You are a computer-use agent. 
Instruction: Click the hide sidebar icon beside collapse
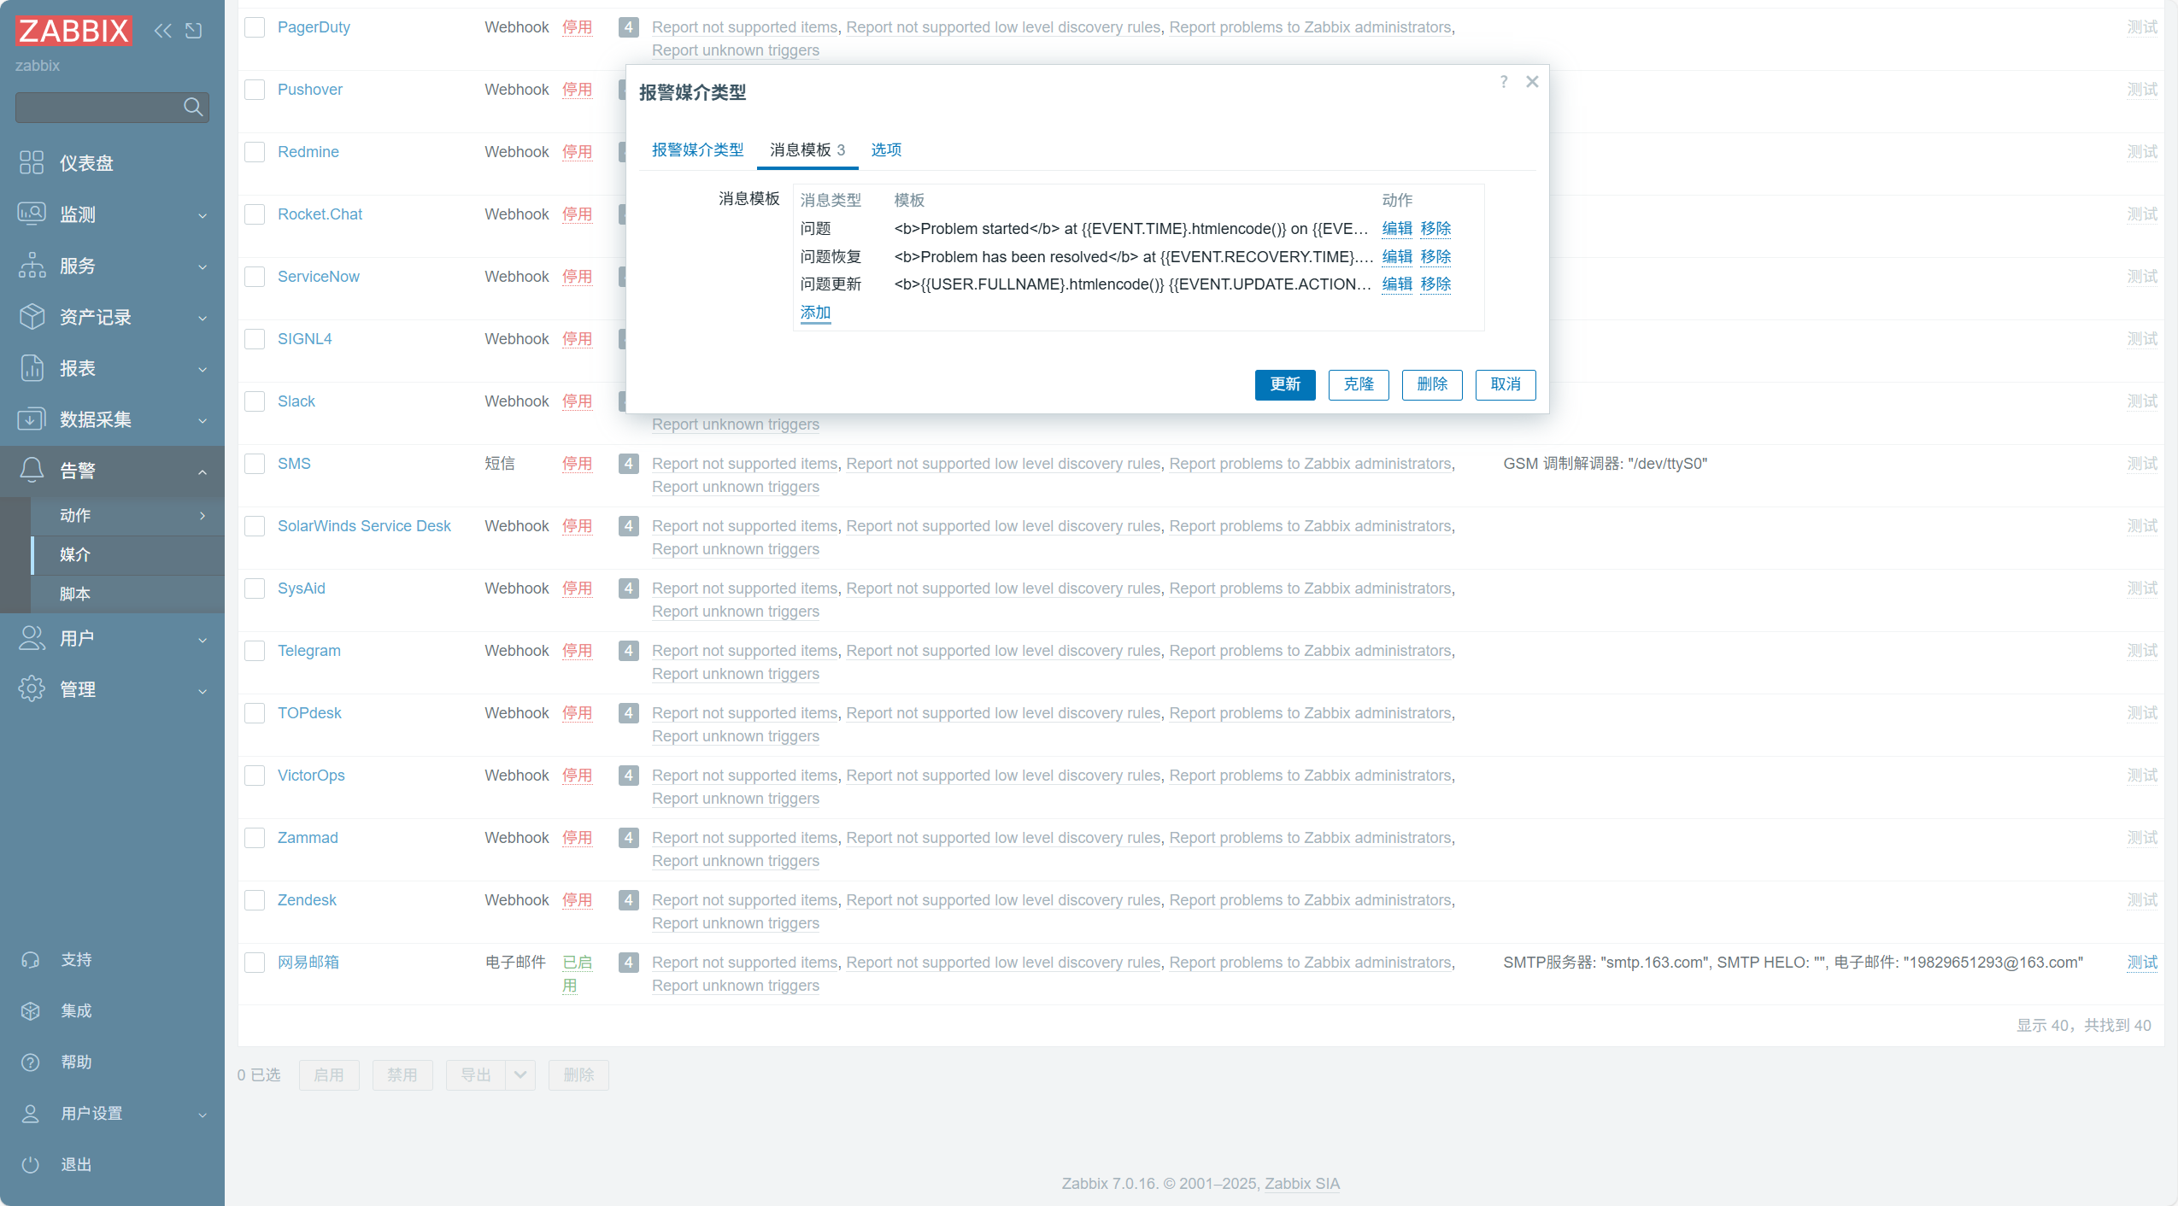pyautogui.click(x=194, y=31)
